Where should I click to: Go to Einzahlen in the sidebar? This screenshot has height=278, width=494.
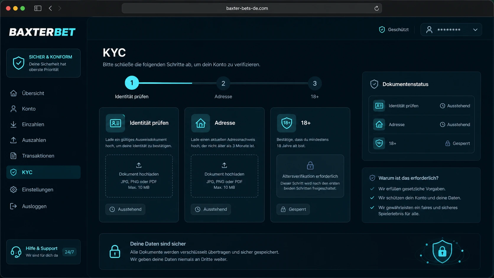43,124
